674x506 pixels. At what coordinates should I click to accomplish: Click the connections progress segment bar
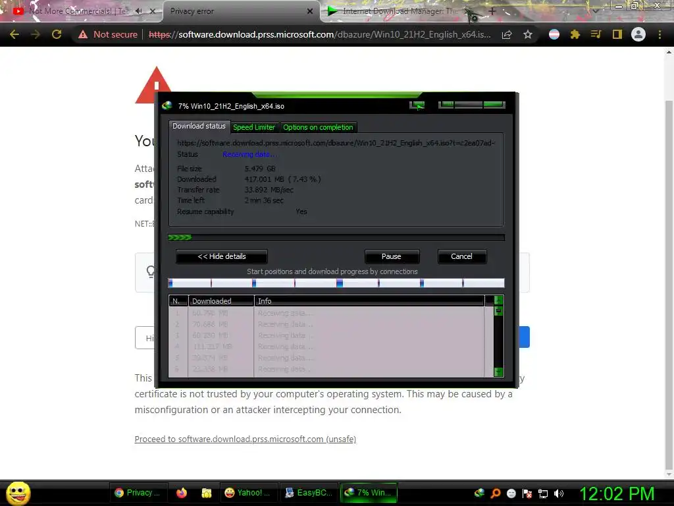pyautogui.click(x=336, y=283)
